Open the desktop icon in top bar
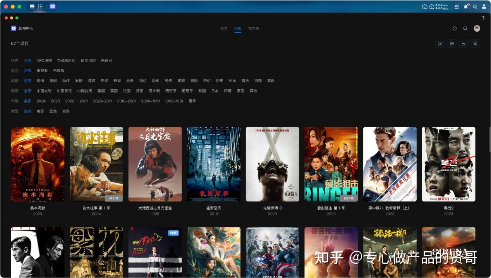Screen dimensions: 491x278 tap(32, 7)
